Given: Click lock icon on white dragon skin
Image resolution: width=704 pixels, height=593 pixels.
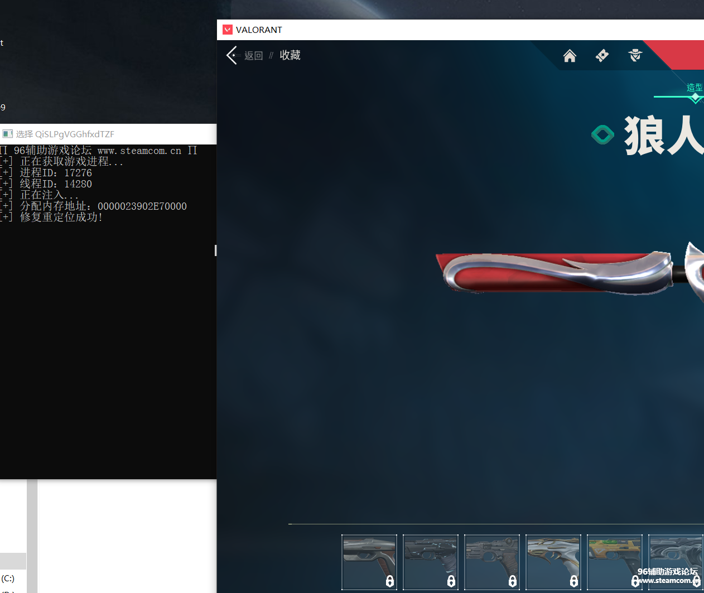Looking at the screenshot, I should point(573,581).
